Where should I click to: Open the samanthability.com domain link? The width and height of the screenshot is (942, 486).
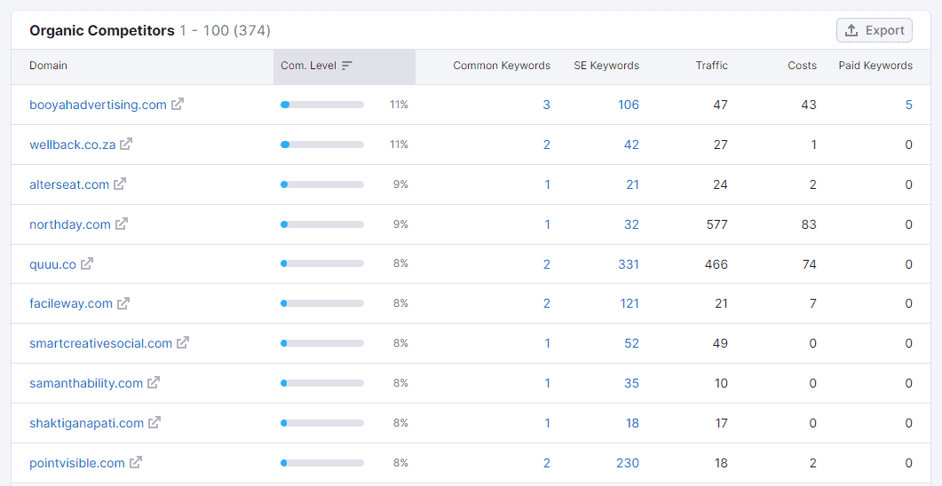click(86, 383)
